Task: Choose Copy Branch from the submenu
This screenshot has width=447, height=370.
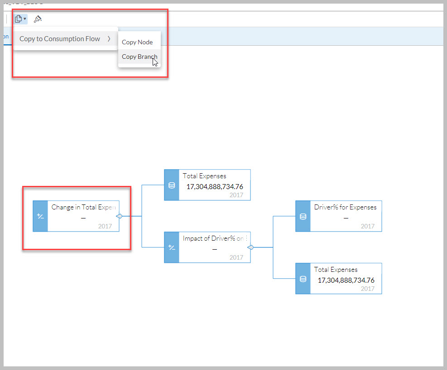Action: [x=139, y=57]
